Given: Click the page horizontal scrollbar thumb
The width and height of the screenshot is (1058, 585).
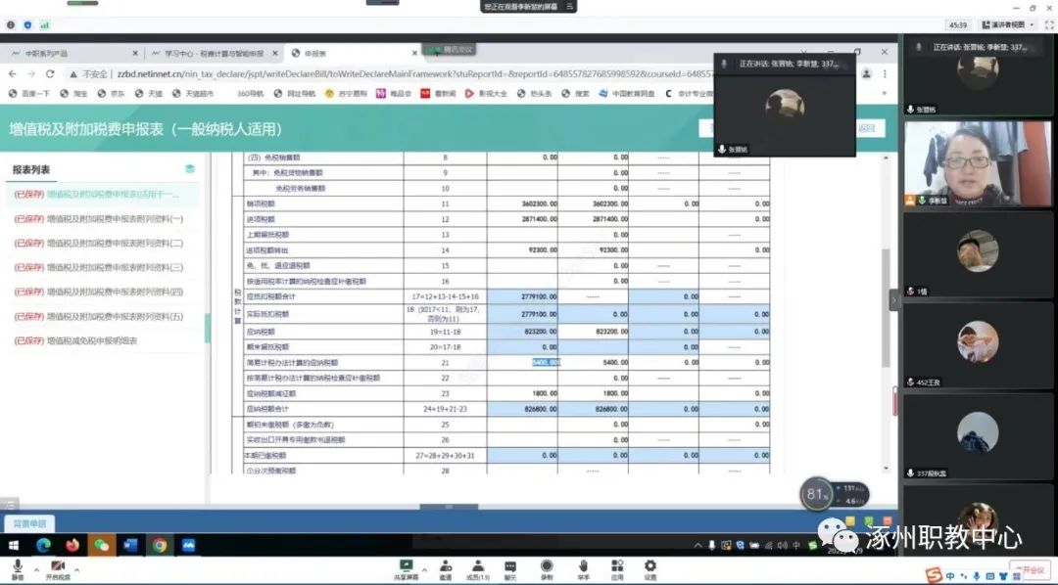Looking at the screenshot, I should click(x=449, y=507).
